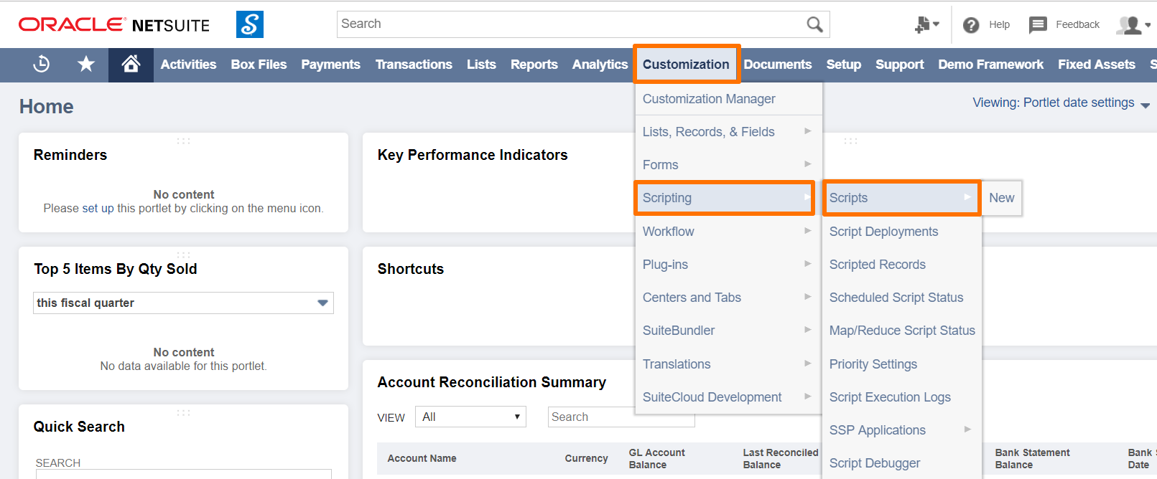This screenshot has height=479, width=1157.
Task: Sort by Account Name column header
Action: (x=422, y=458)
